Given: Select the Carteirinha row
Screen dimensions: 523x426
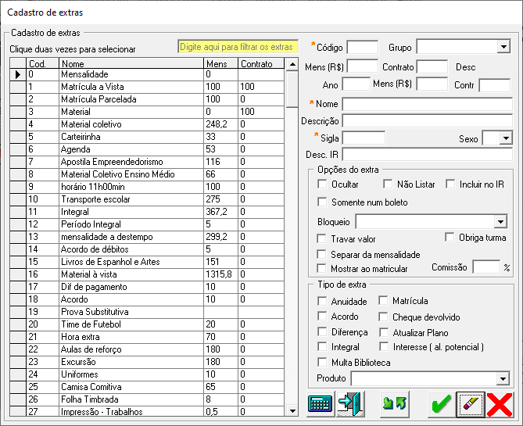Looking at the screenshot, I should [147, 137].
